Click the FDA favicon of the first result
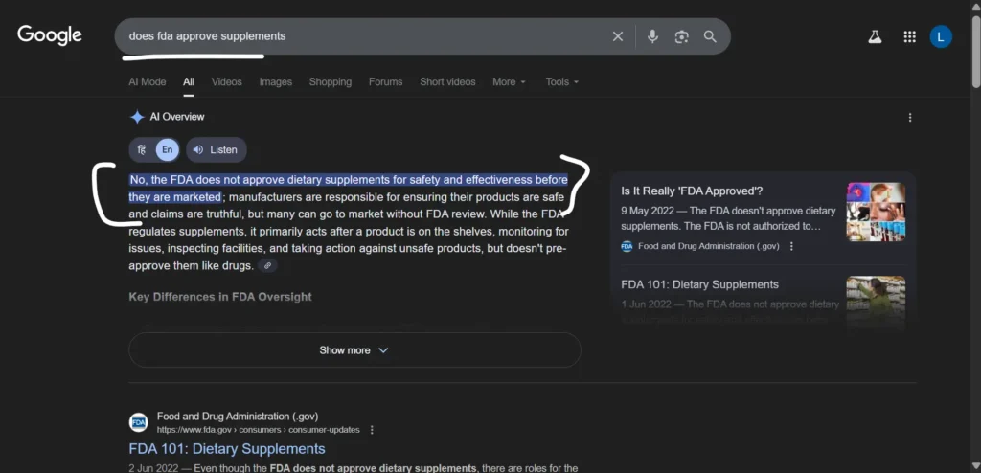 [x=138, y=422]
